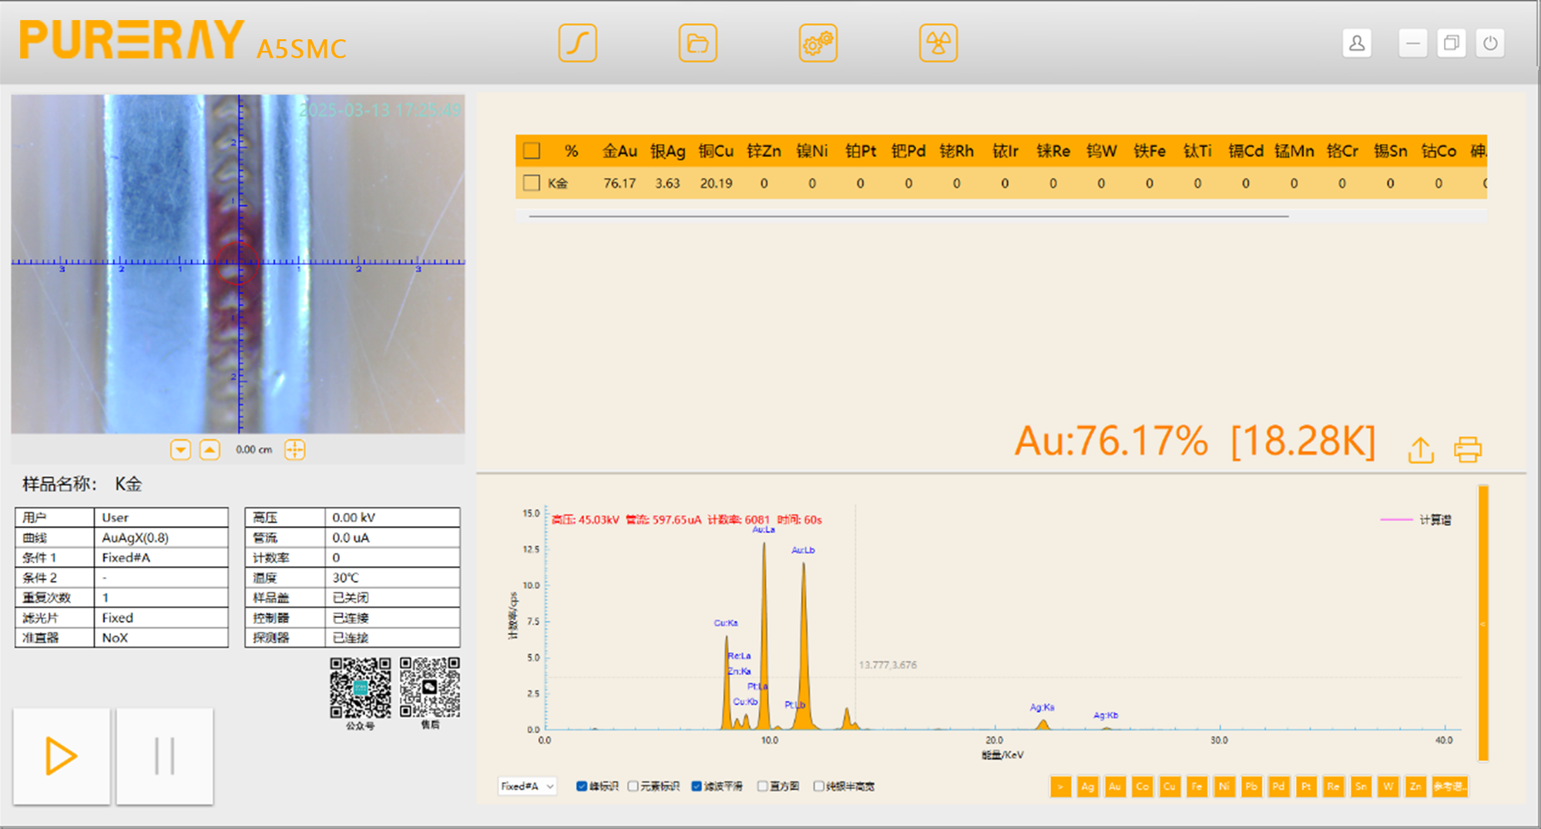1541x829 pixels.
Task: Click the down arrow under camera view
Action: 180,450
